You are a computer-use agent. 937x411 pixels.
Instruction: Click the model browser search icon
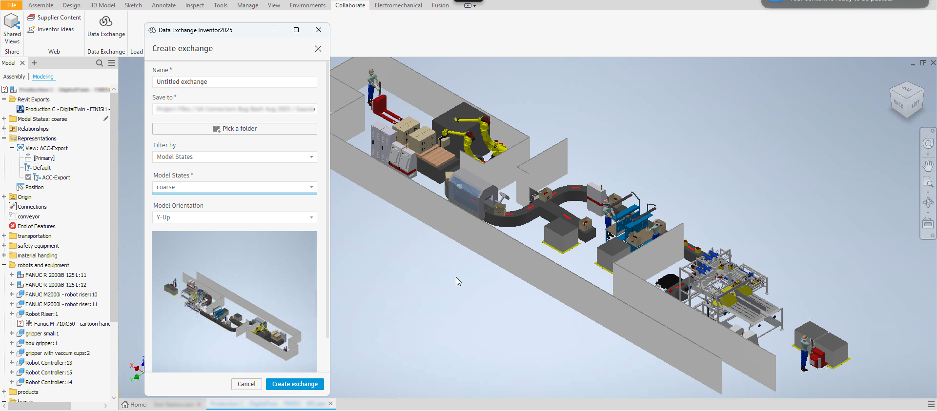[x=100, y=63]
